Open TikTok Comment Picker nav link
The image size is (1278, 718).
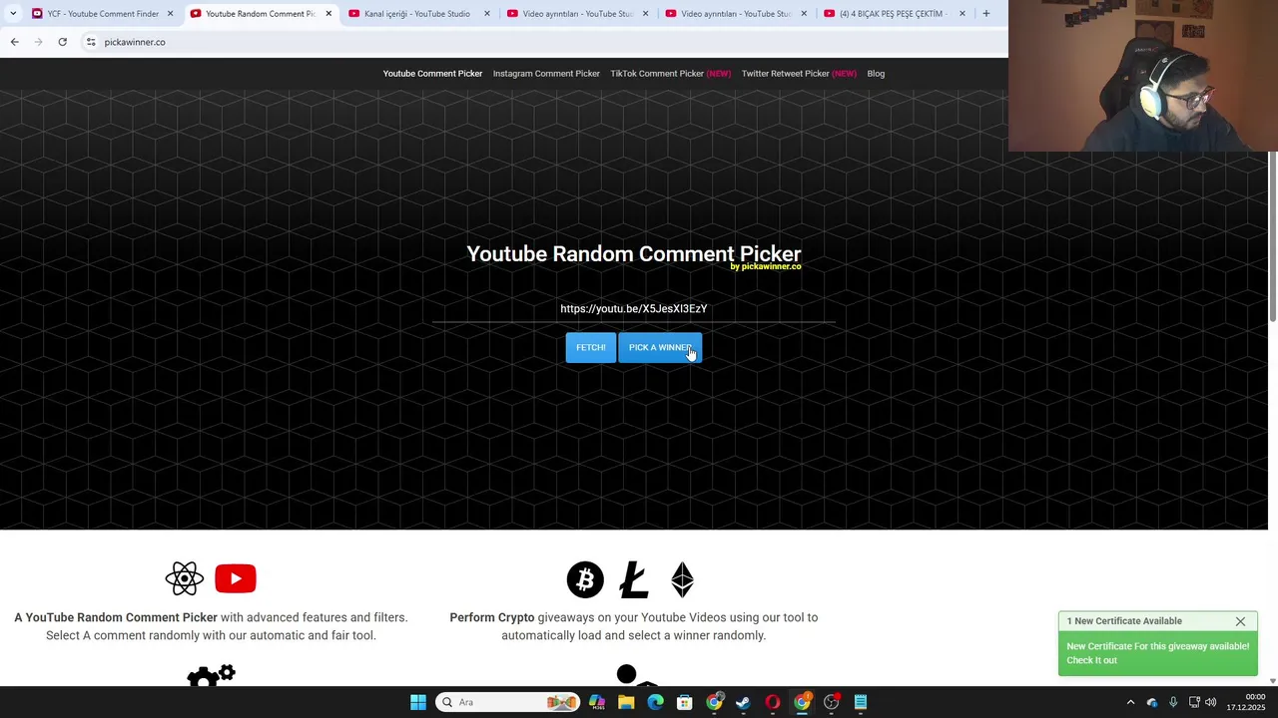tap(670, 73)
